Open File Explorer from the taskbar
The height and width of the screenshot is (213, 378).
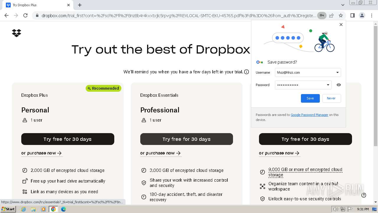33,209
